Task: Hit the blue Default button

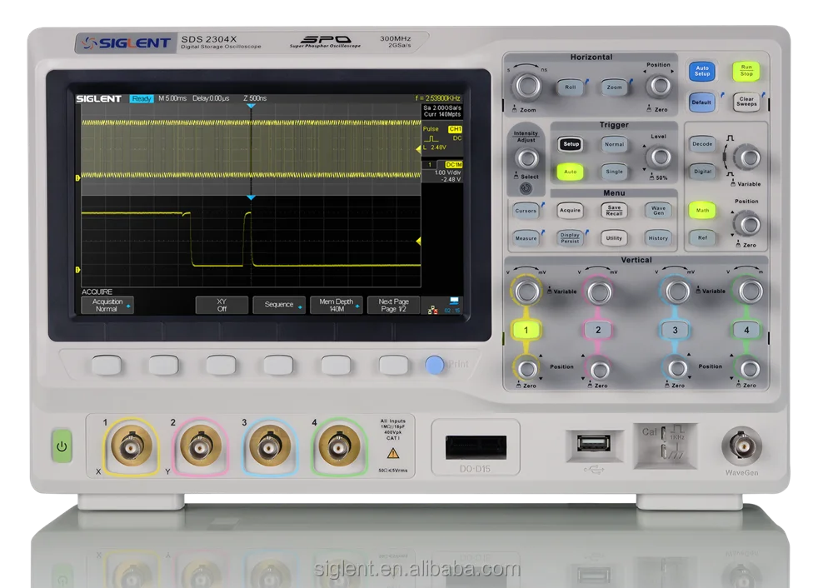Action: coord(701,102)
